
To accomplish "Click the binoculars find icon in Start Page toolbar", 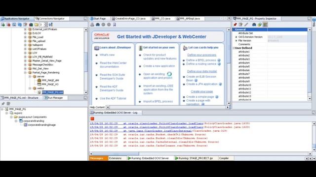I will coord(98,25).
